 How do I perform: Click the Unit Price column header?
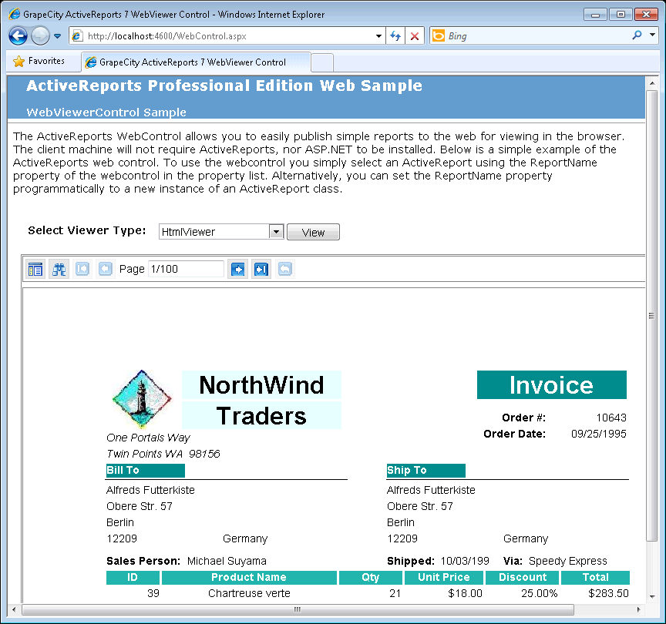(x=444, y=577)
